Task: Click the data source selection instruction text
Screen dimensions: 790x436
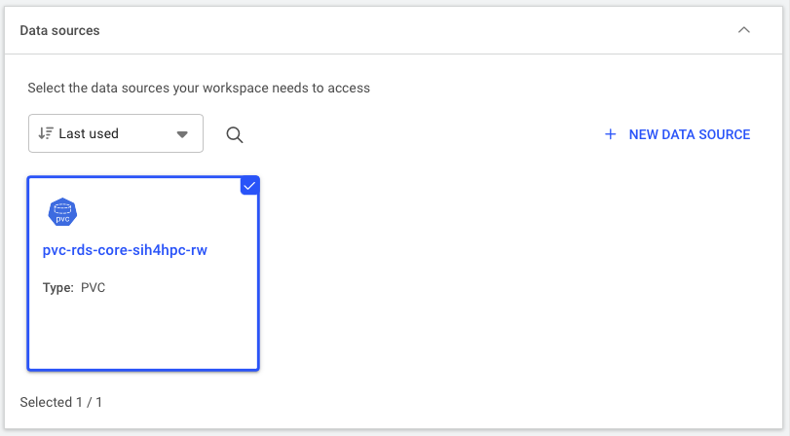Action: pos(199,88)
